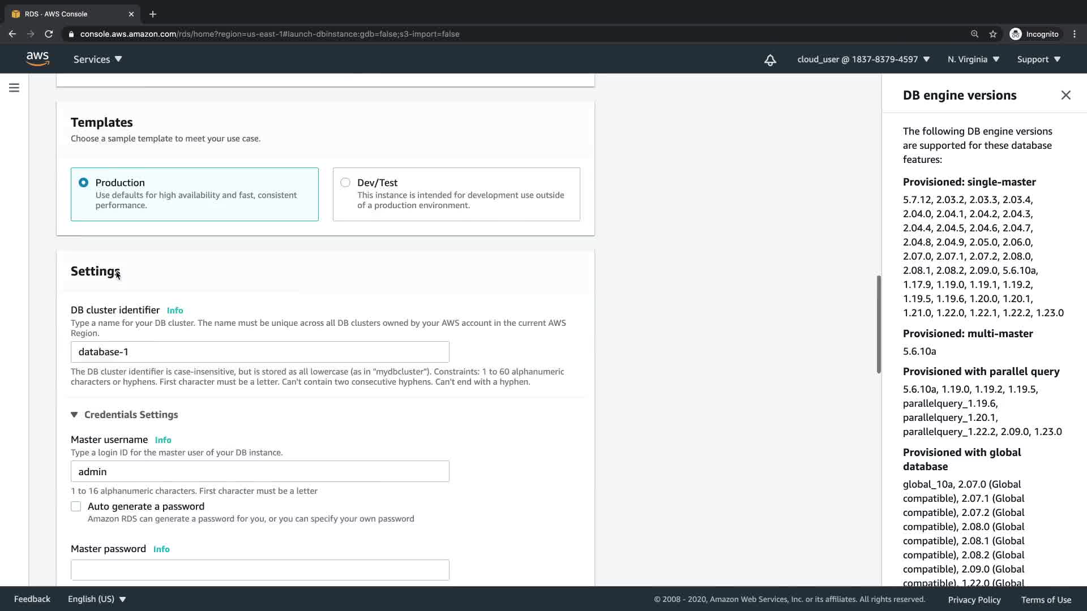Open the notifications bell
Screen dimensions: 1087x611
point(770,60)
